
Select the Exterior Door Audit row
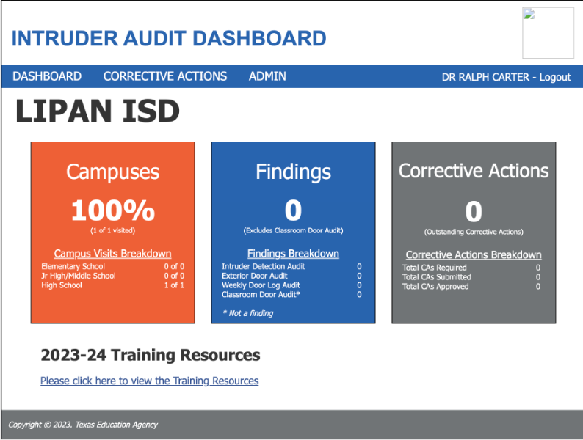coord(291,276)
